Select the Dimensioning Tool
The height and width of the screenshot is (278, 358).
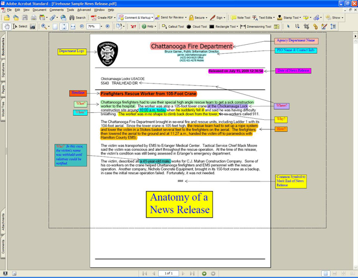[256, 26]
